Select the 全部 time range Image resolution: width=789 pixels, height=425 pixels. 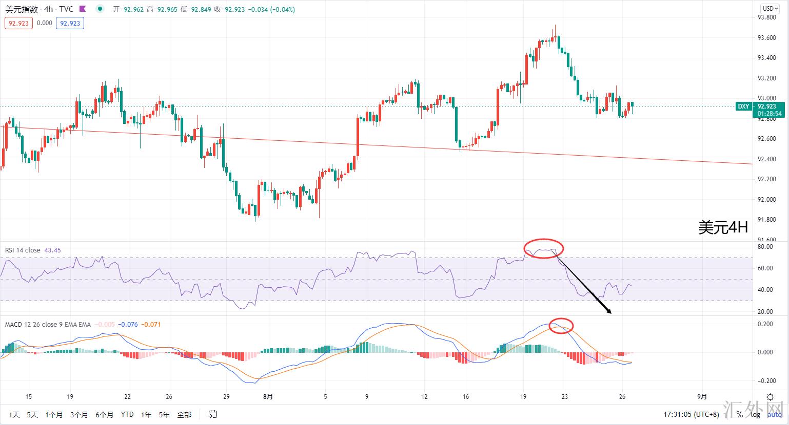tap(184, 414)
